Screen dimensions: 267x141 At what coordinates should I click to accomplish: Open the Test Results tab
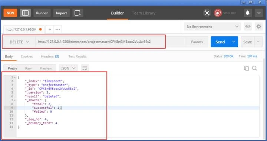(x=78, y=56)
